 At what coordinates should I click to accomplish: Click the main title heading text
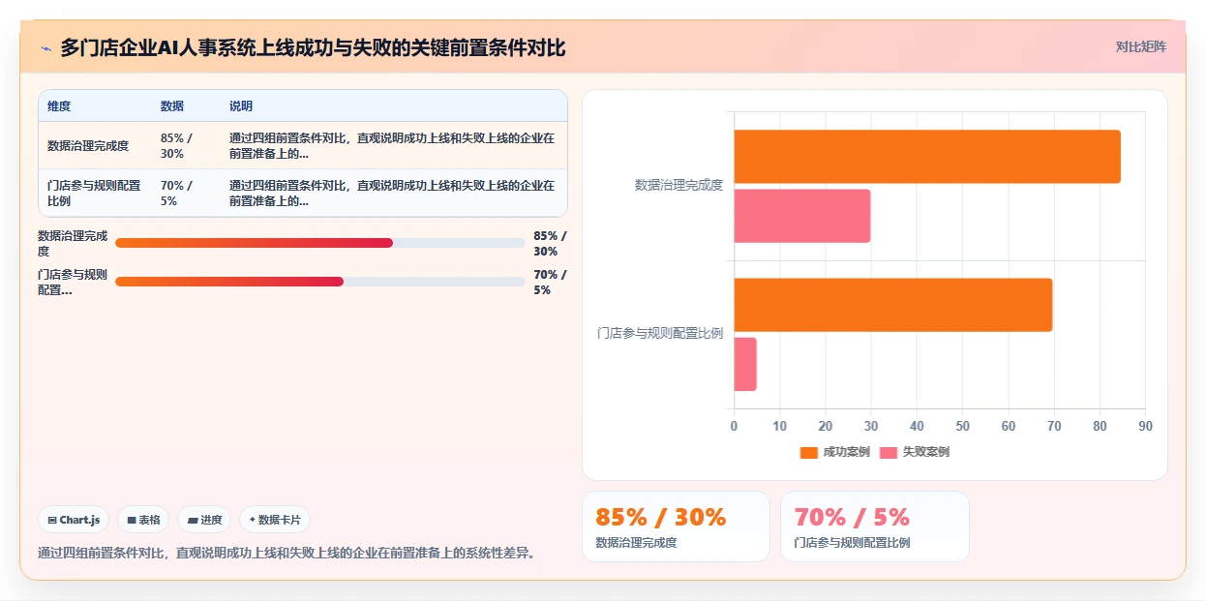pyautogui.click(x=313, y=48)
